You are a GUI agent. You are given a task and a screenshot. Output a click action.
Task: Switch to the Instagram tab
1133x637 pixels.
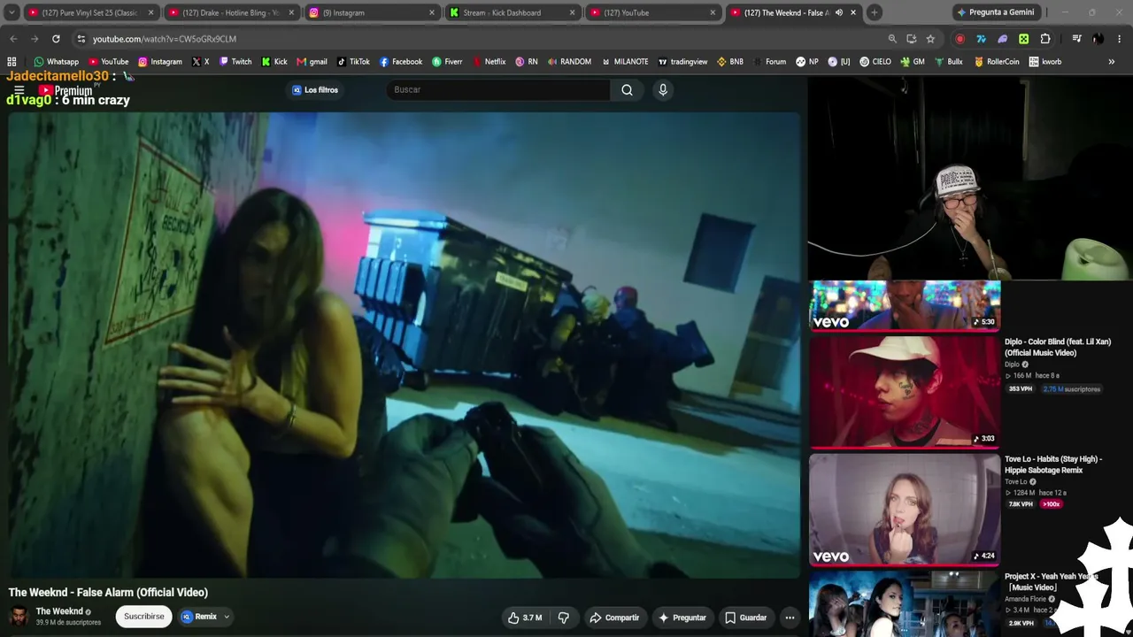click(372, 12)
